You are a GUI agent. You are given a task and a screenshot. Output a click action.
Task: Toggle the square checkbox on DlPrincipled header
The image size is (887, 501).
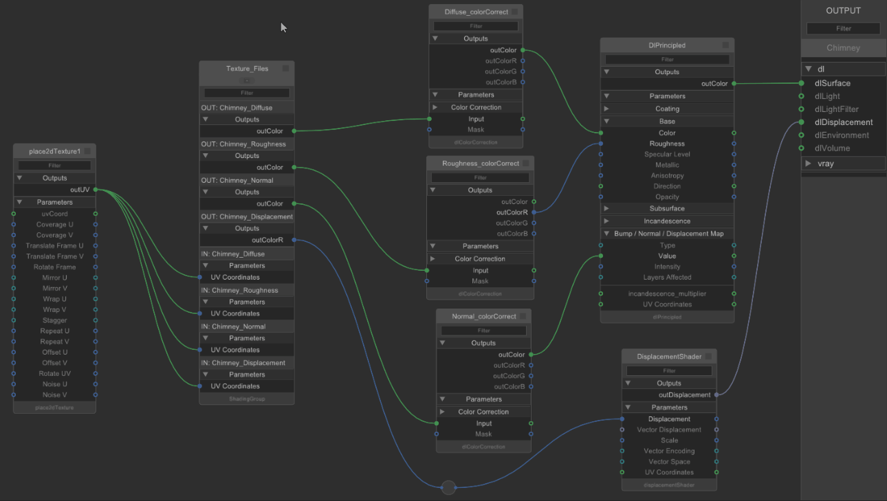(x=725, y=45)
